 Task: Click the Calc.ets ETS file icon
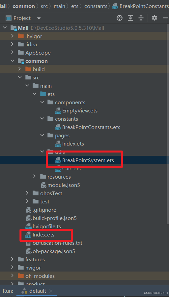coord(58,169)
